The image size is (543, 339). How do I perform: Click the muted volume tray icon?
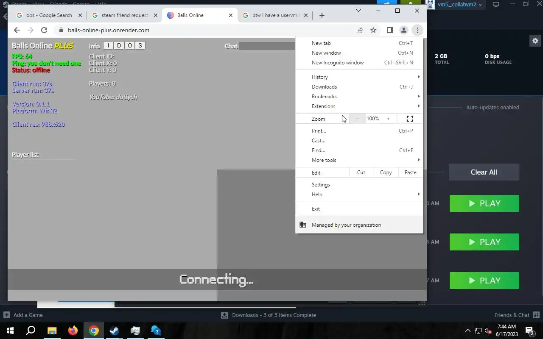(488, 331)
